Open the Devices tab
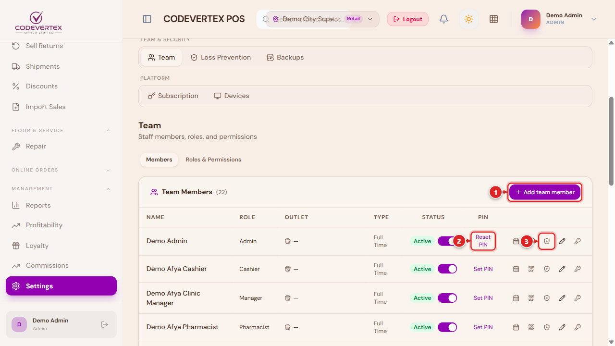The image size is (615, 346). point(232,96)
